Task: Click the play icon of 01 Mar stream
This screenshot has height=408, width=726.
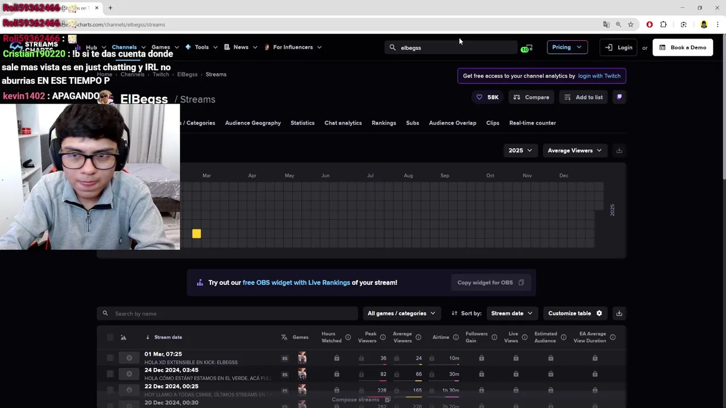Action: tap(129, 358)
